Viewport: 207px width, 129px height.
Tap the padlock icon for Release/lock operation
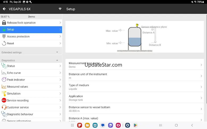tap(4, 23)
